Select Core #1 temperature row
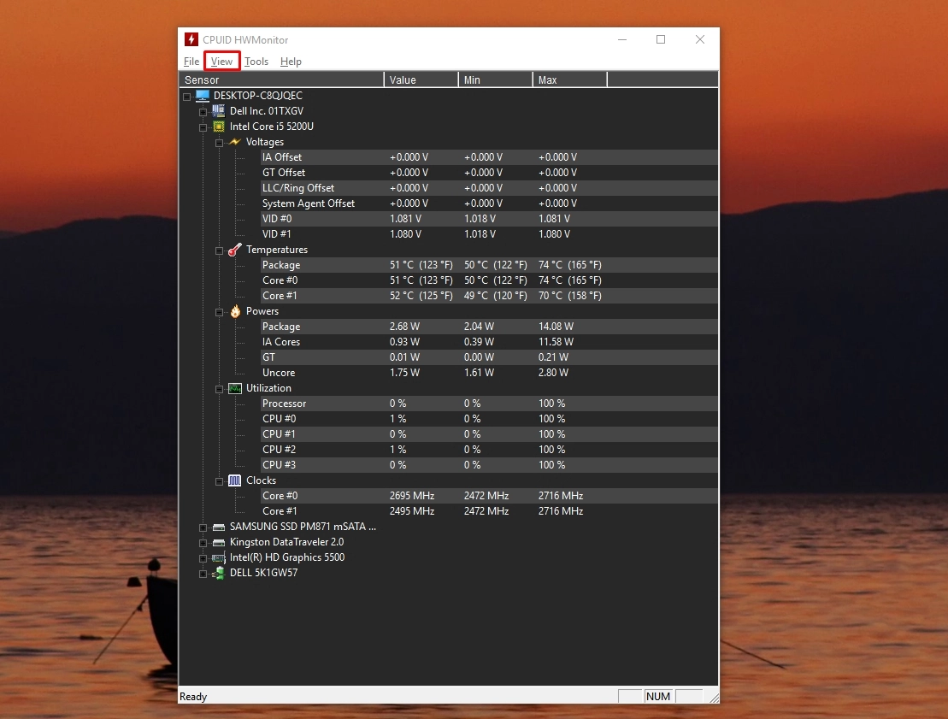 coord(489,296)
